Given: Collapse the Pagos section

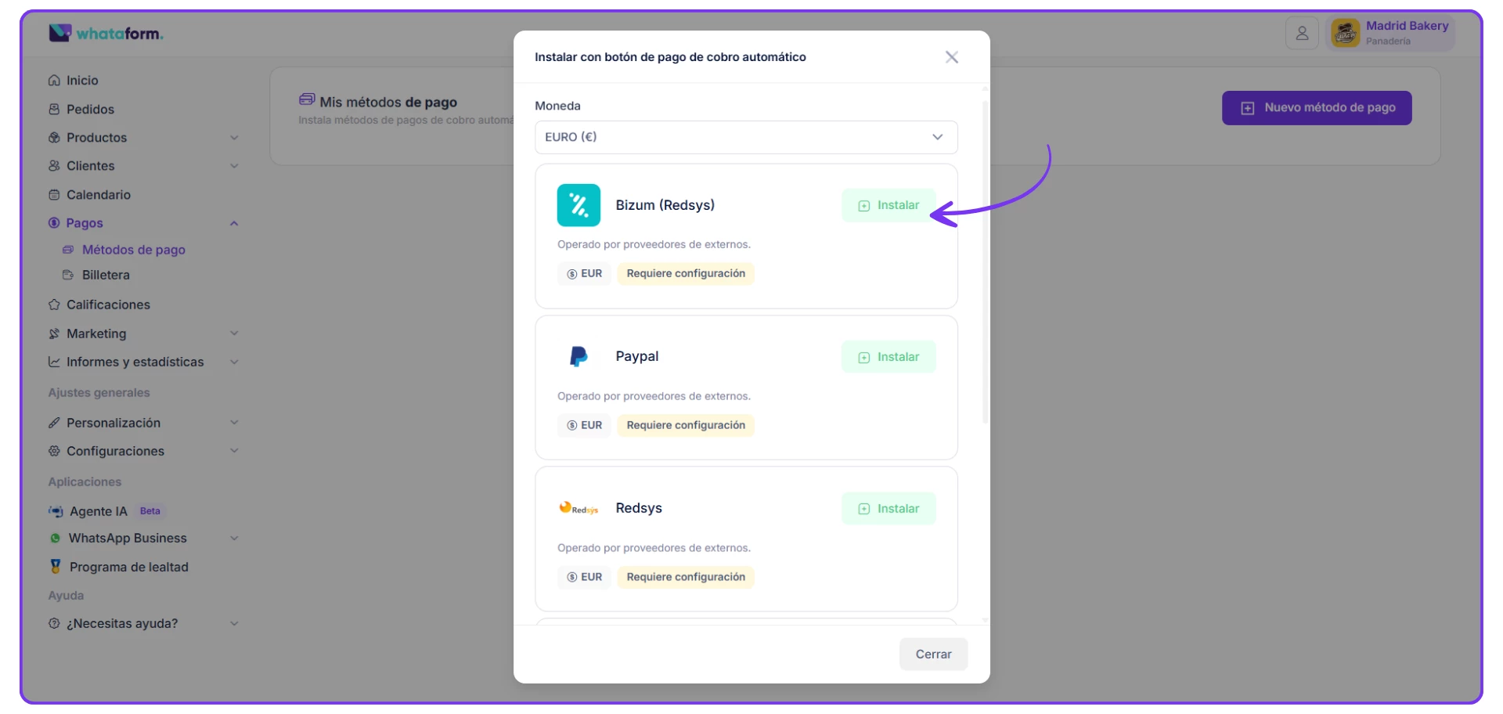Looking at the screenshot, I should (233, 223).
